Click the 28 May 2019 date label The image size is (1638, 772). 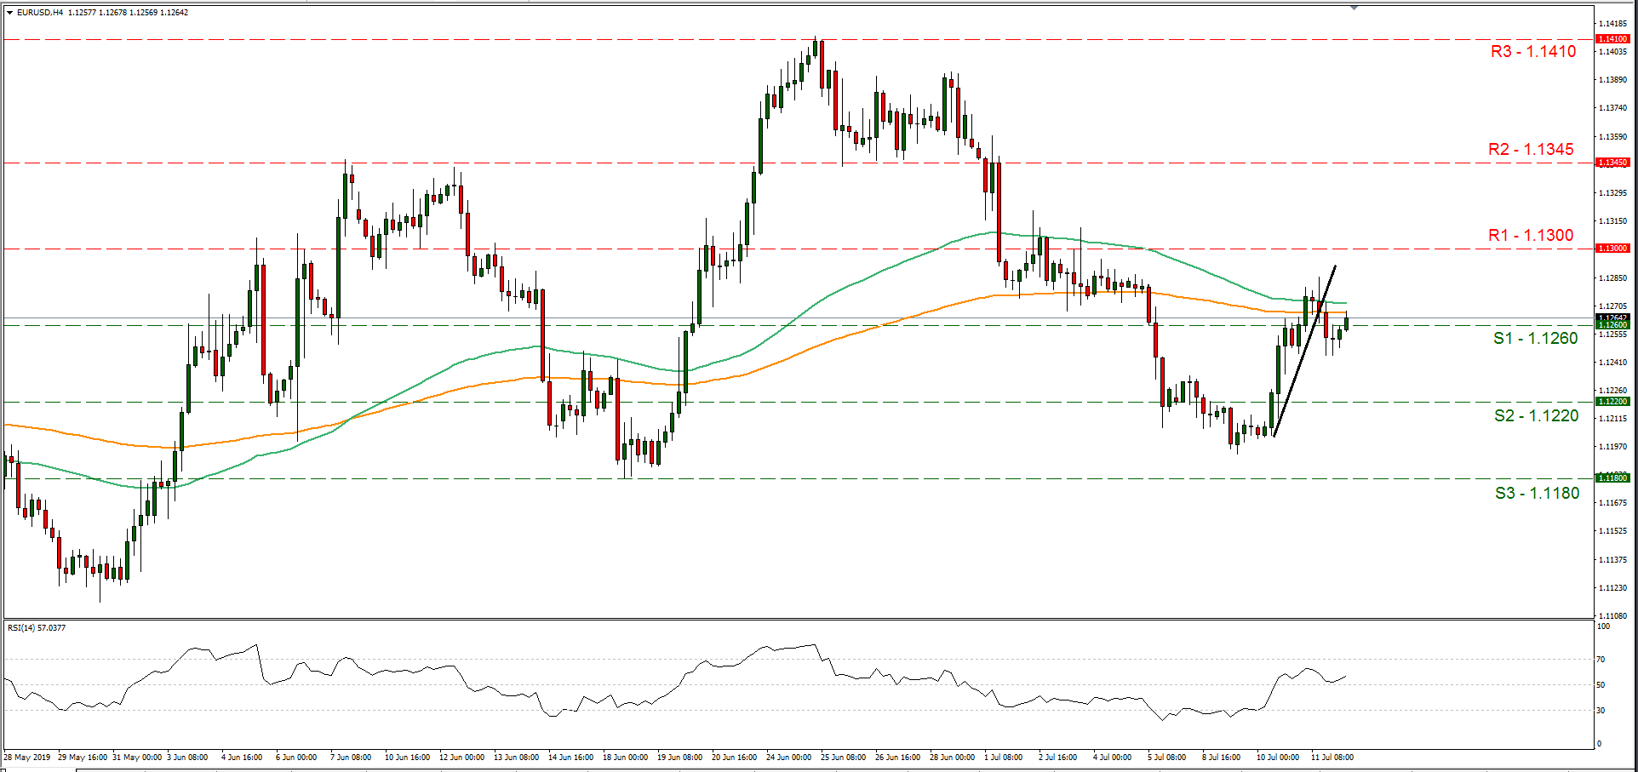tap(27, 758)
